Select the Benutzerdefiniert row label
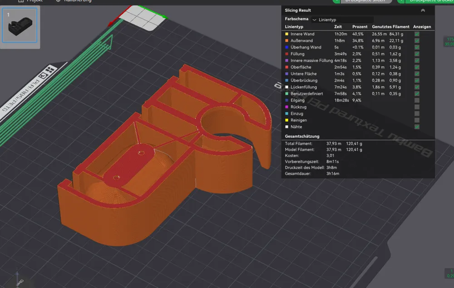Viewport: 454px width, 288px height. 306,94
